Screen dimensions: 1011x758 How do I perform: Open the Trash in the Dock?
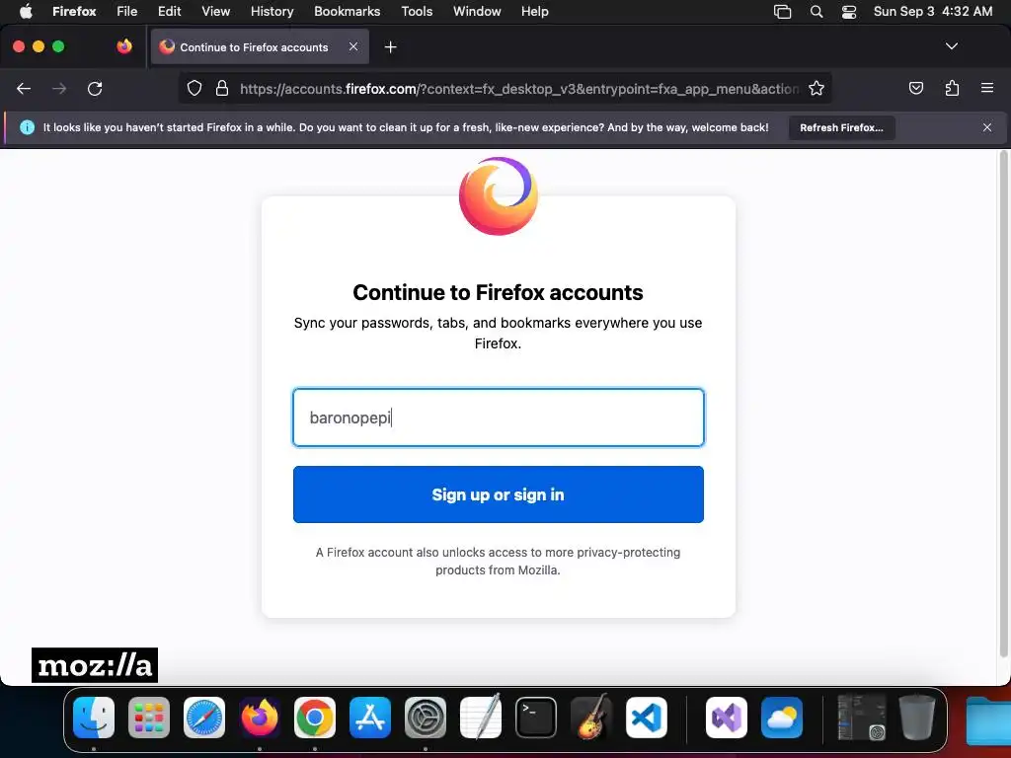[x=916, y=717]
